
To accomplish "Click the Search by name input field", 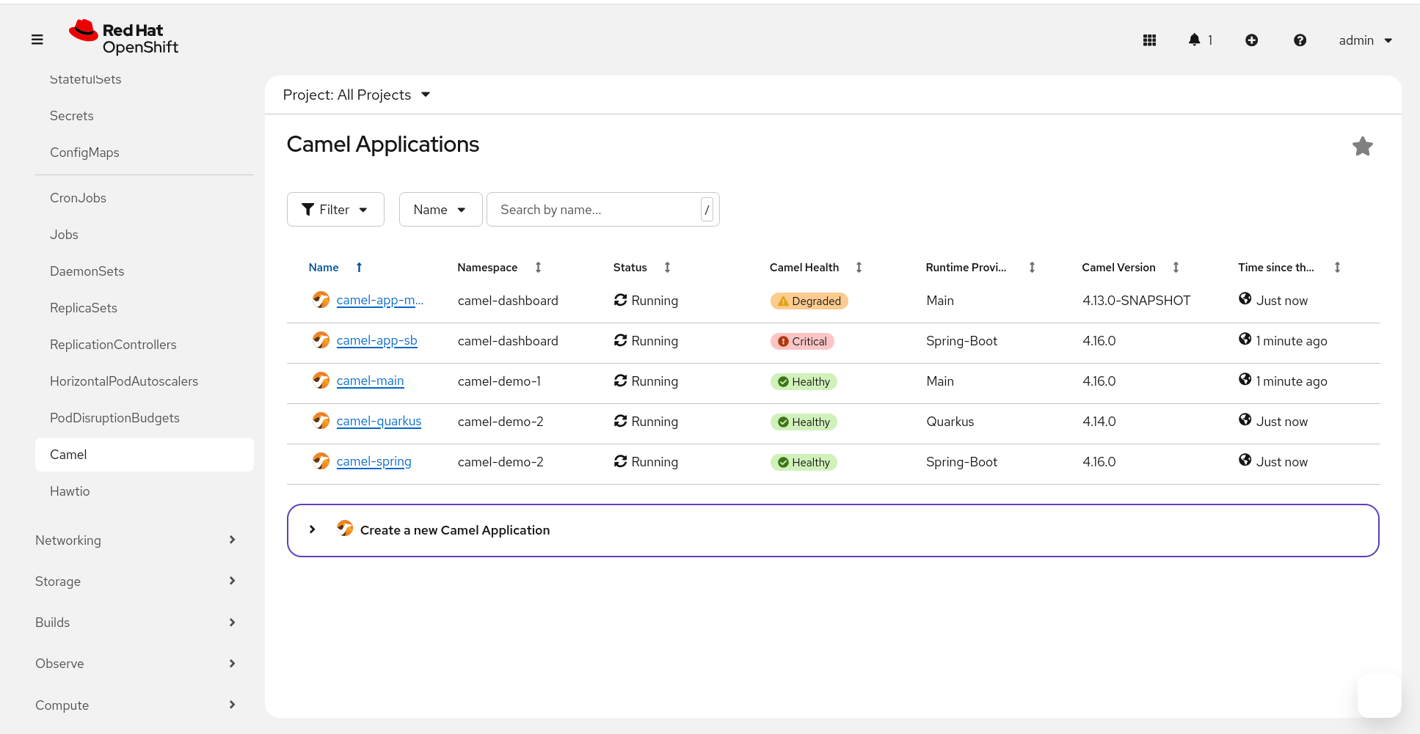I will [594, 210].
